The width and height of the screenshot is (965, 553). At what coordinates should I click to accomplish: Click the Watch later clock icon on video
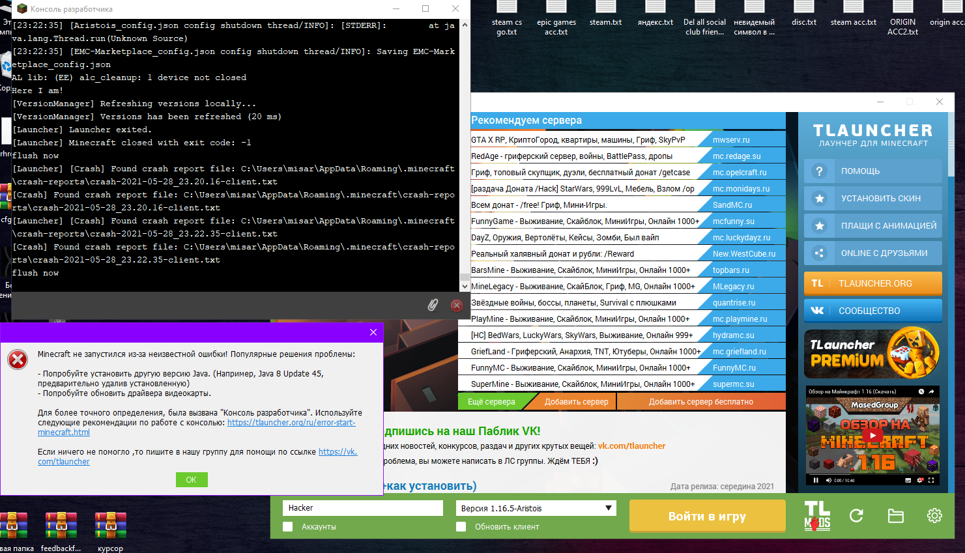click(921, 391)
